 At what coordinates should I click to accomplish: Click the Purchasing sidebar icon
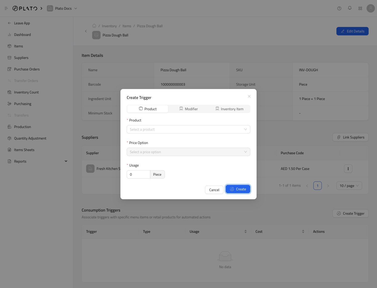(x=9, y=104)
